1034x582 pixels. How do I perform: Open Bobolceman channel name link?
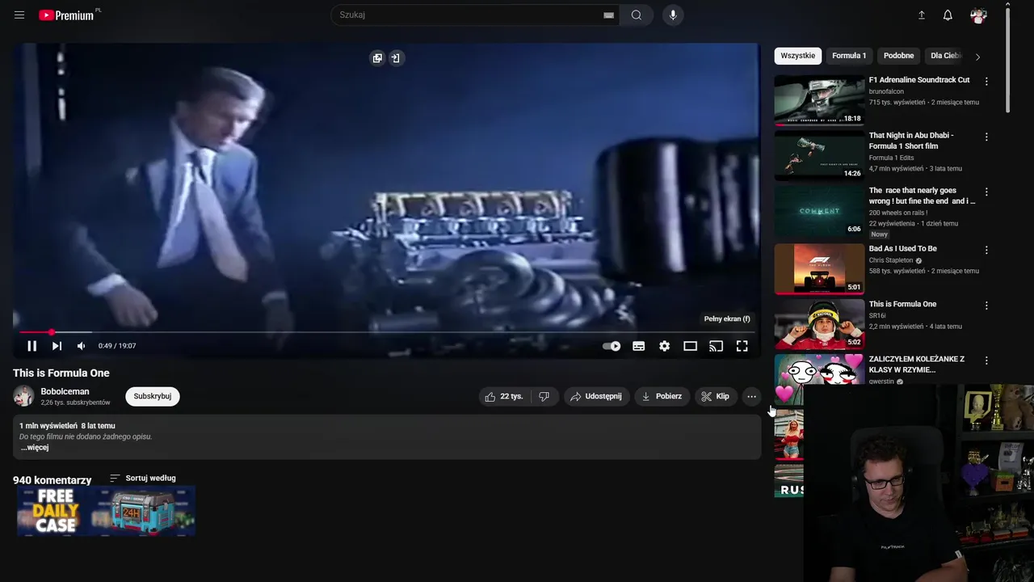(65, 391)
